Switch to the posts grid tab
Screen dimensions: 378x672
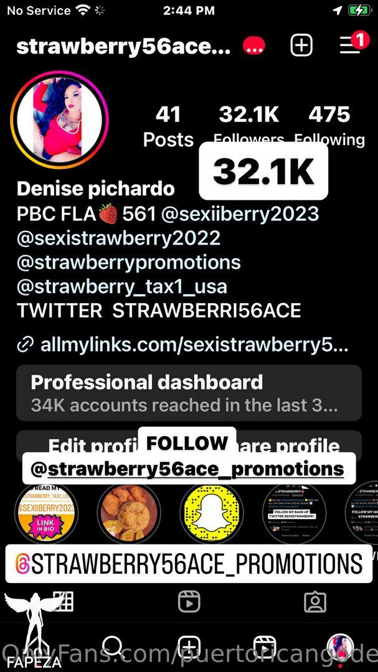[63, 602]
